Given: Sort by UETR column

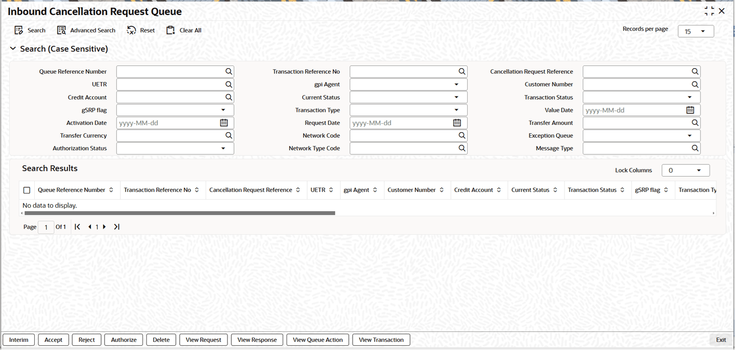Looking at the screenshot, I should (331, 190).
